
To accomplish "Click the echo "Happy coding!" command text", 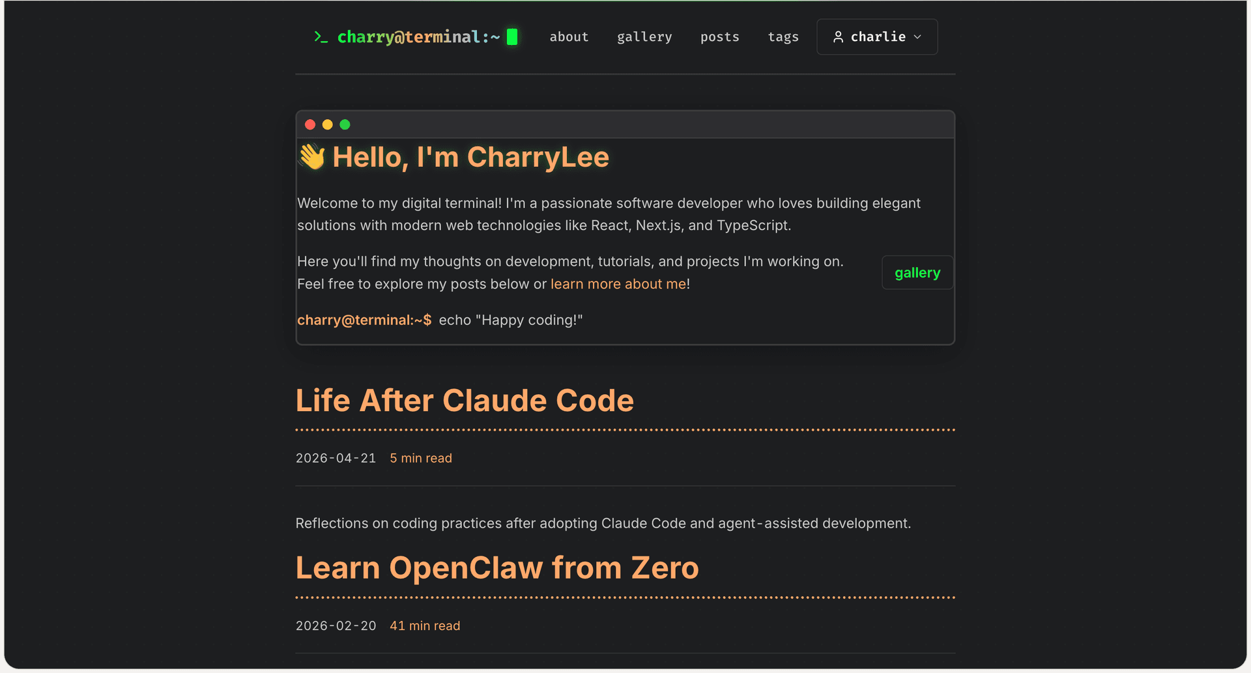I will tap(511, 320).
